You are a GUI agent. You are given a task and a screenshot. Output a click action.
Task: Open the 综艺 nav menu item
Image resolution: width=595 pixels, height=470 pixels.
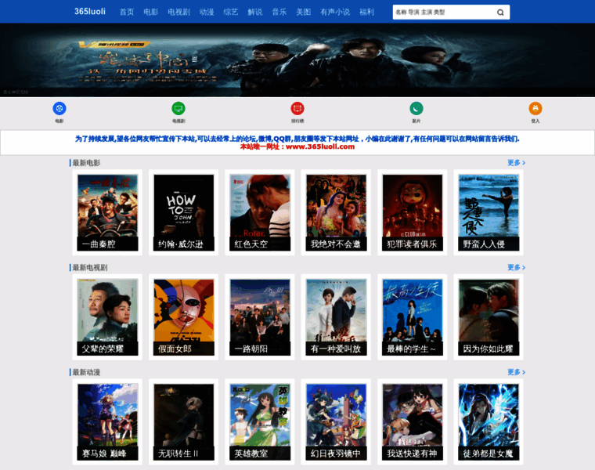[x=231, y=12]
